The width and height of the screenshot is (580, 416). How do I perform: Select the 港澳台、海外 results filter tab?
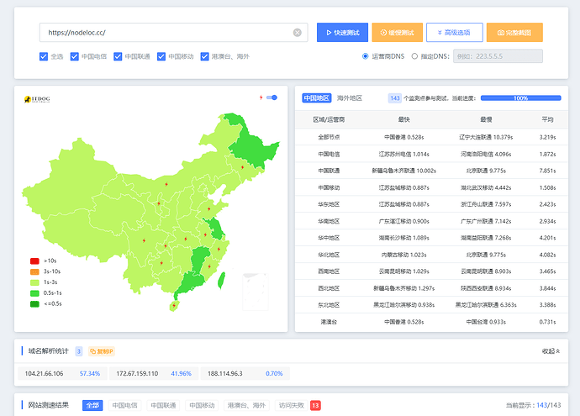point(247,405)
